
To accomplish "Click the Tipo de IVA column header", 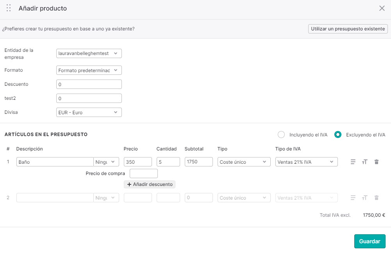I will [x=288, y=149].
